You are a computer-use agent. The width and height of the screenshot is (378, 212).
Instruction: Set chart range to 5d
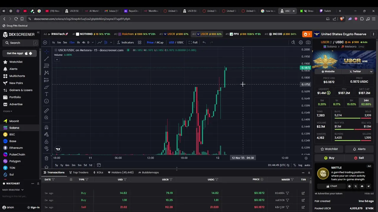pyautogui.click(x=85, y=165)
